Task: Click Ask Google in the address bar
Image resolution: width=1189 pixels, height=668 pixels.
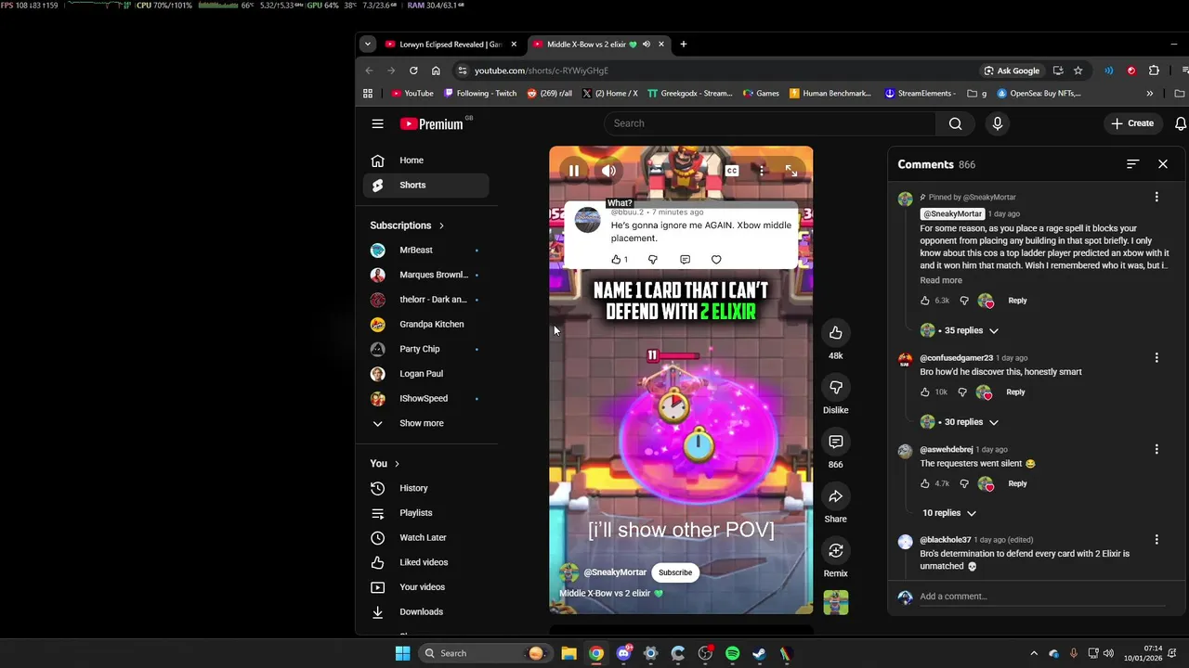Action: pos(1012,71)
